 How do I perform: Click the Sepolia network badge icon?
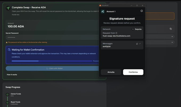(133, 29)
